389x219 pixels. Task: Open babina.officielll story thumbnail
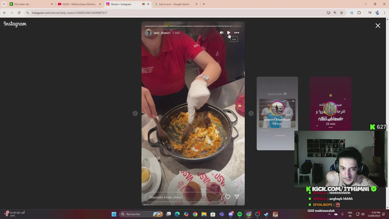331,104
